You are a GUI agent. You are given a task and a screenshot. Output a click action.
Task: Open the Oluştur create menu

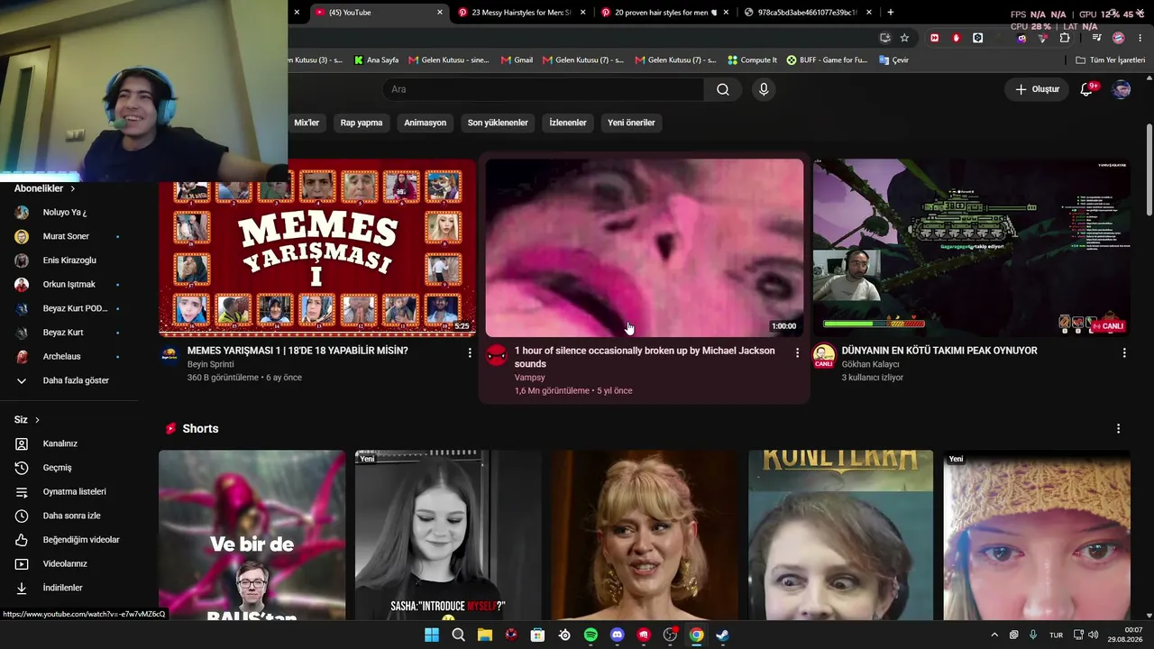(x=1037, y=89)
